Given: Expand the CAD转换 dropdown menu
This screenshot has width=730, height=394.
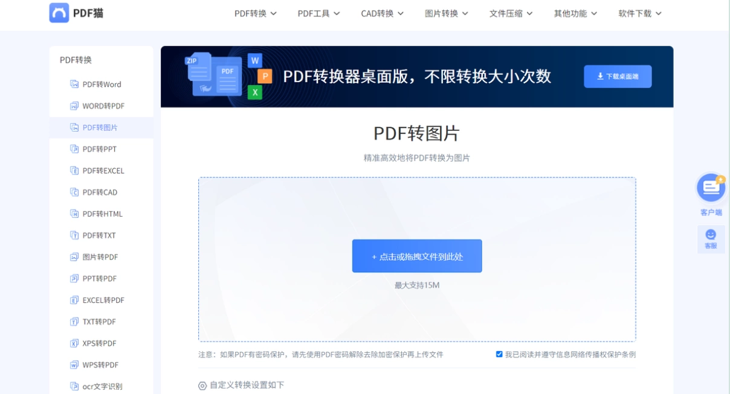Looking at the screenshot, I should tap(383, 13).
